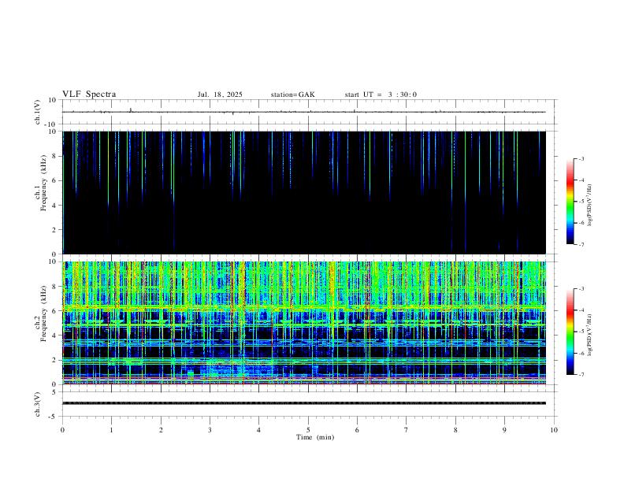Click the thick black ch.3 signal band
The height and width of the screenshot is (482, 624).
304,403
